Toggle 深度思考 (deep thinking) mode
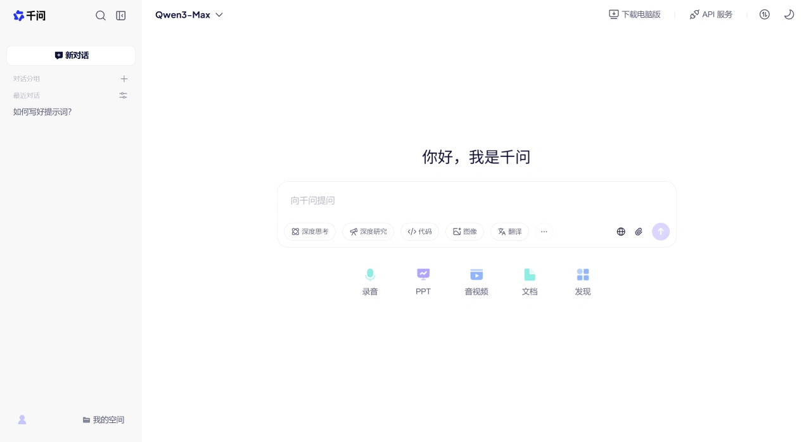 310,231
